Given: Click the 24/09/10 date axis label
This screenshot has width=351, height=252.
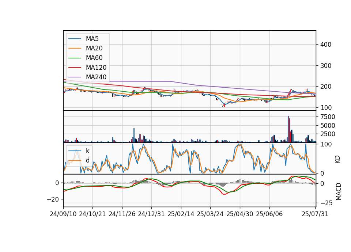Looking at the screenshot, I should (63, 214).
